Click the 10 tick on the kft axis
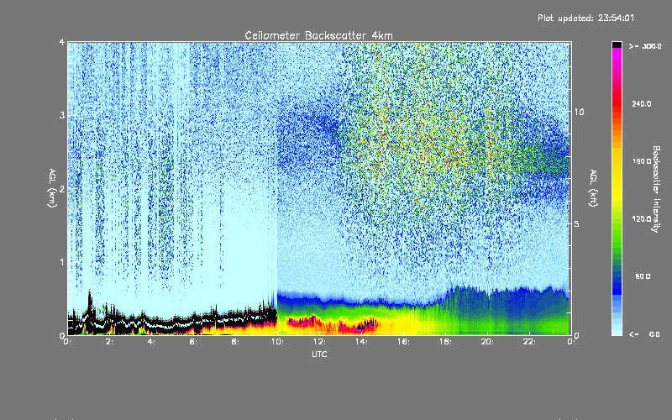672x420 pixels. pyautogui.click(x=579, y=112)
